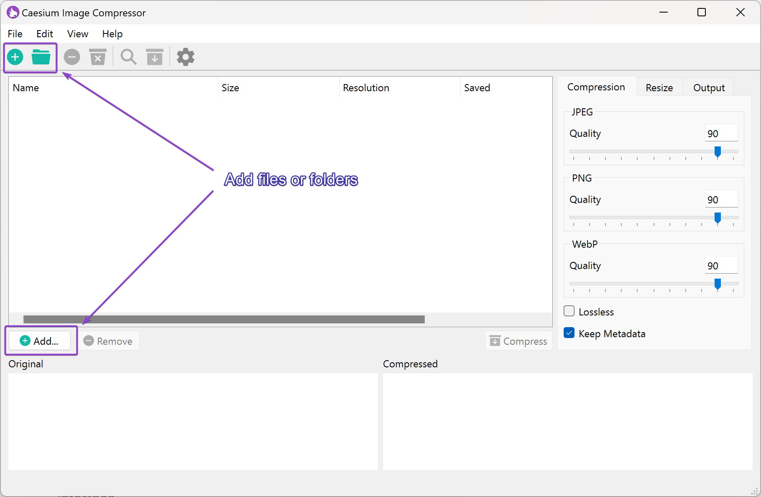This screenshot has height=497, width=761.
Task: Click the PNG Quality value field
Action: point(721,200)
